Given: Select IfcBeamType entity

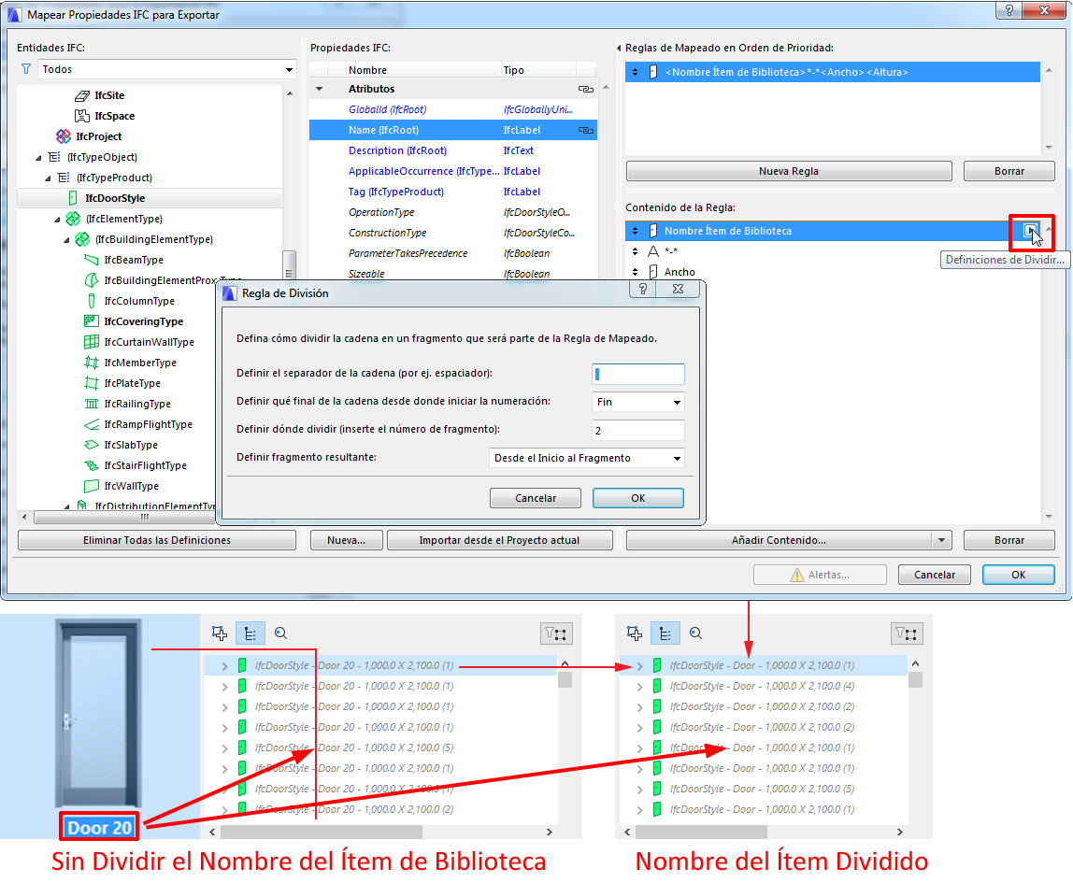Looking at the screenshot, I should pos(134,260).
